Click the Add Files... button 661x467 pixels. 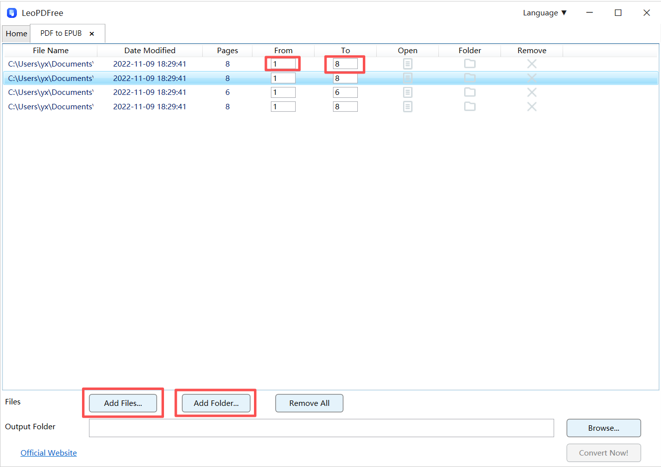[x=123, y=403]
